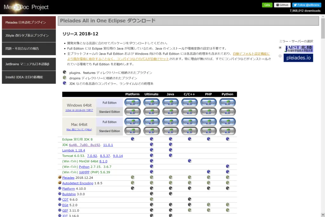The width and height of the screenshot is (325, 217).
Task: Download Mac 64bit Standard Edition Python
Action: click(227, 131)
